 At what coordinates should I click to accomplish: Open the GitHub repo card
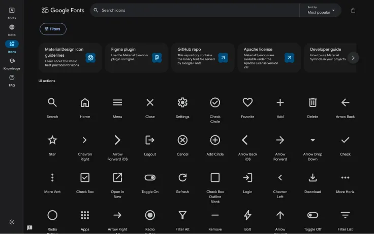[x=203, y=58]
